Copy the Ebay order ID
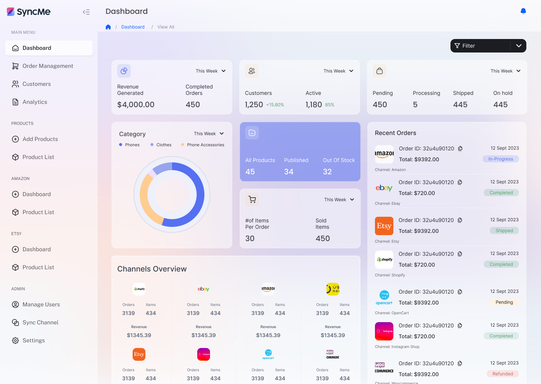This screenshot has width=541, height=384. point(460,182)
